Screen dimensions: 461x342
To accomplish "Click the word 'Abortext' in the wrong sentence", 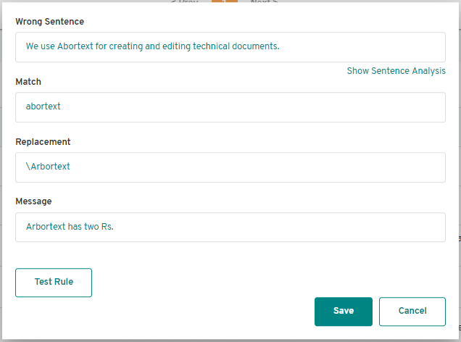I will (75, 46).
